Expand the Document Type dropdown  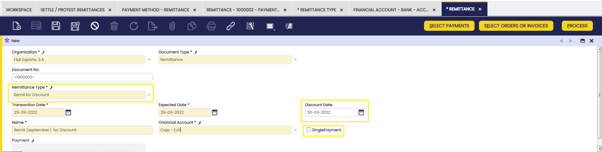(x=295, y=60)
